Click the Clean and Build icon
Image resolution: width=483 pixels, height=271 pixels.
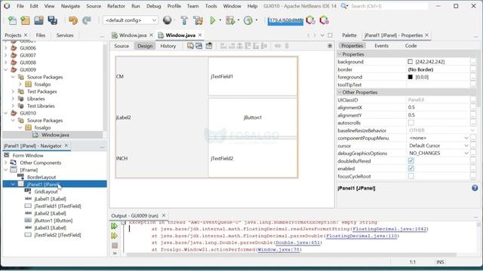(198, 20)
